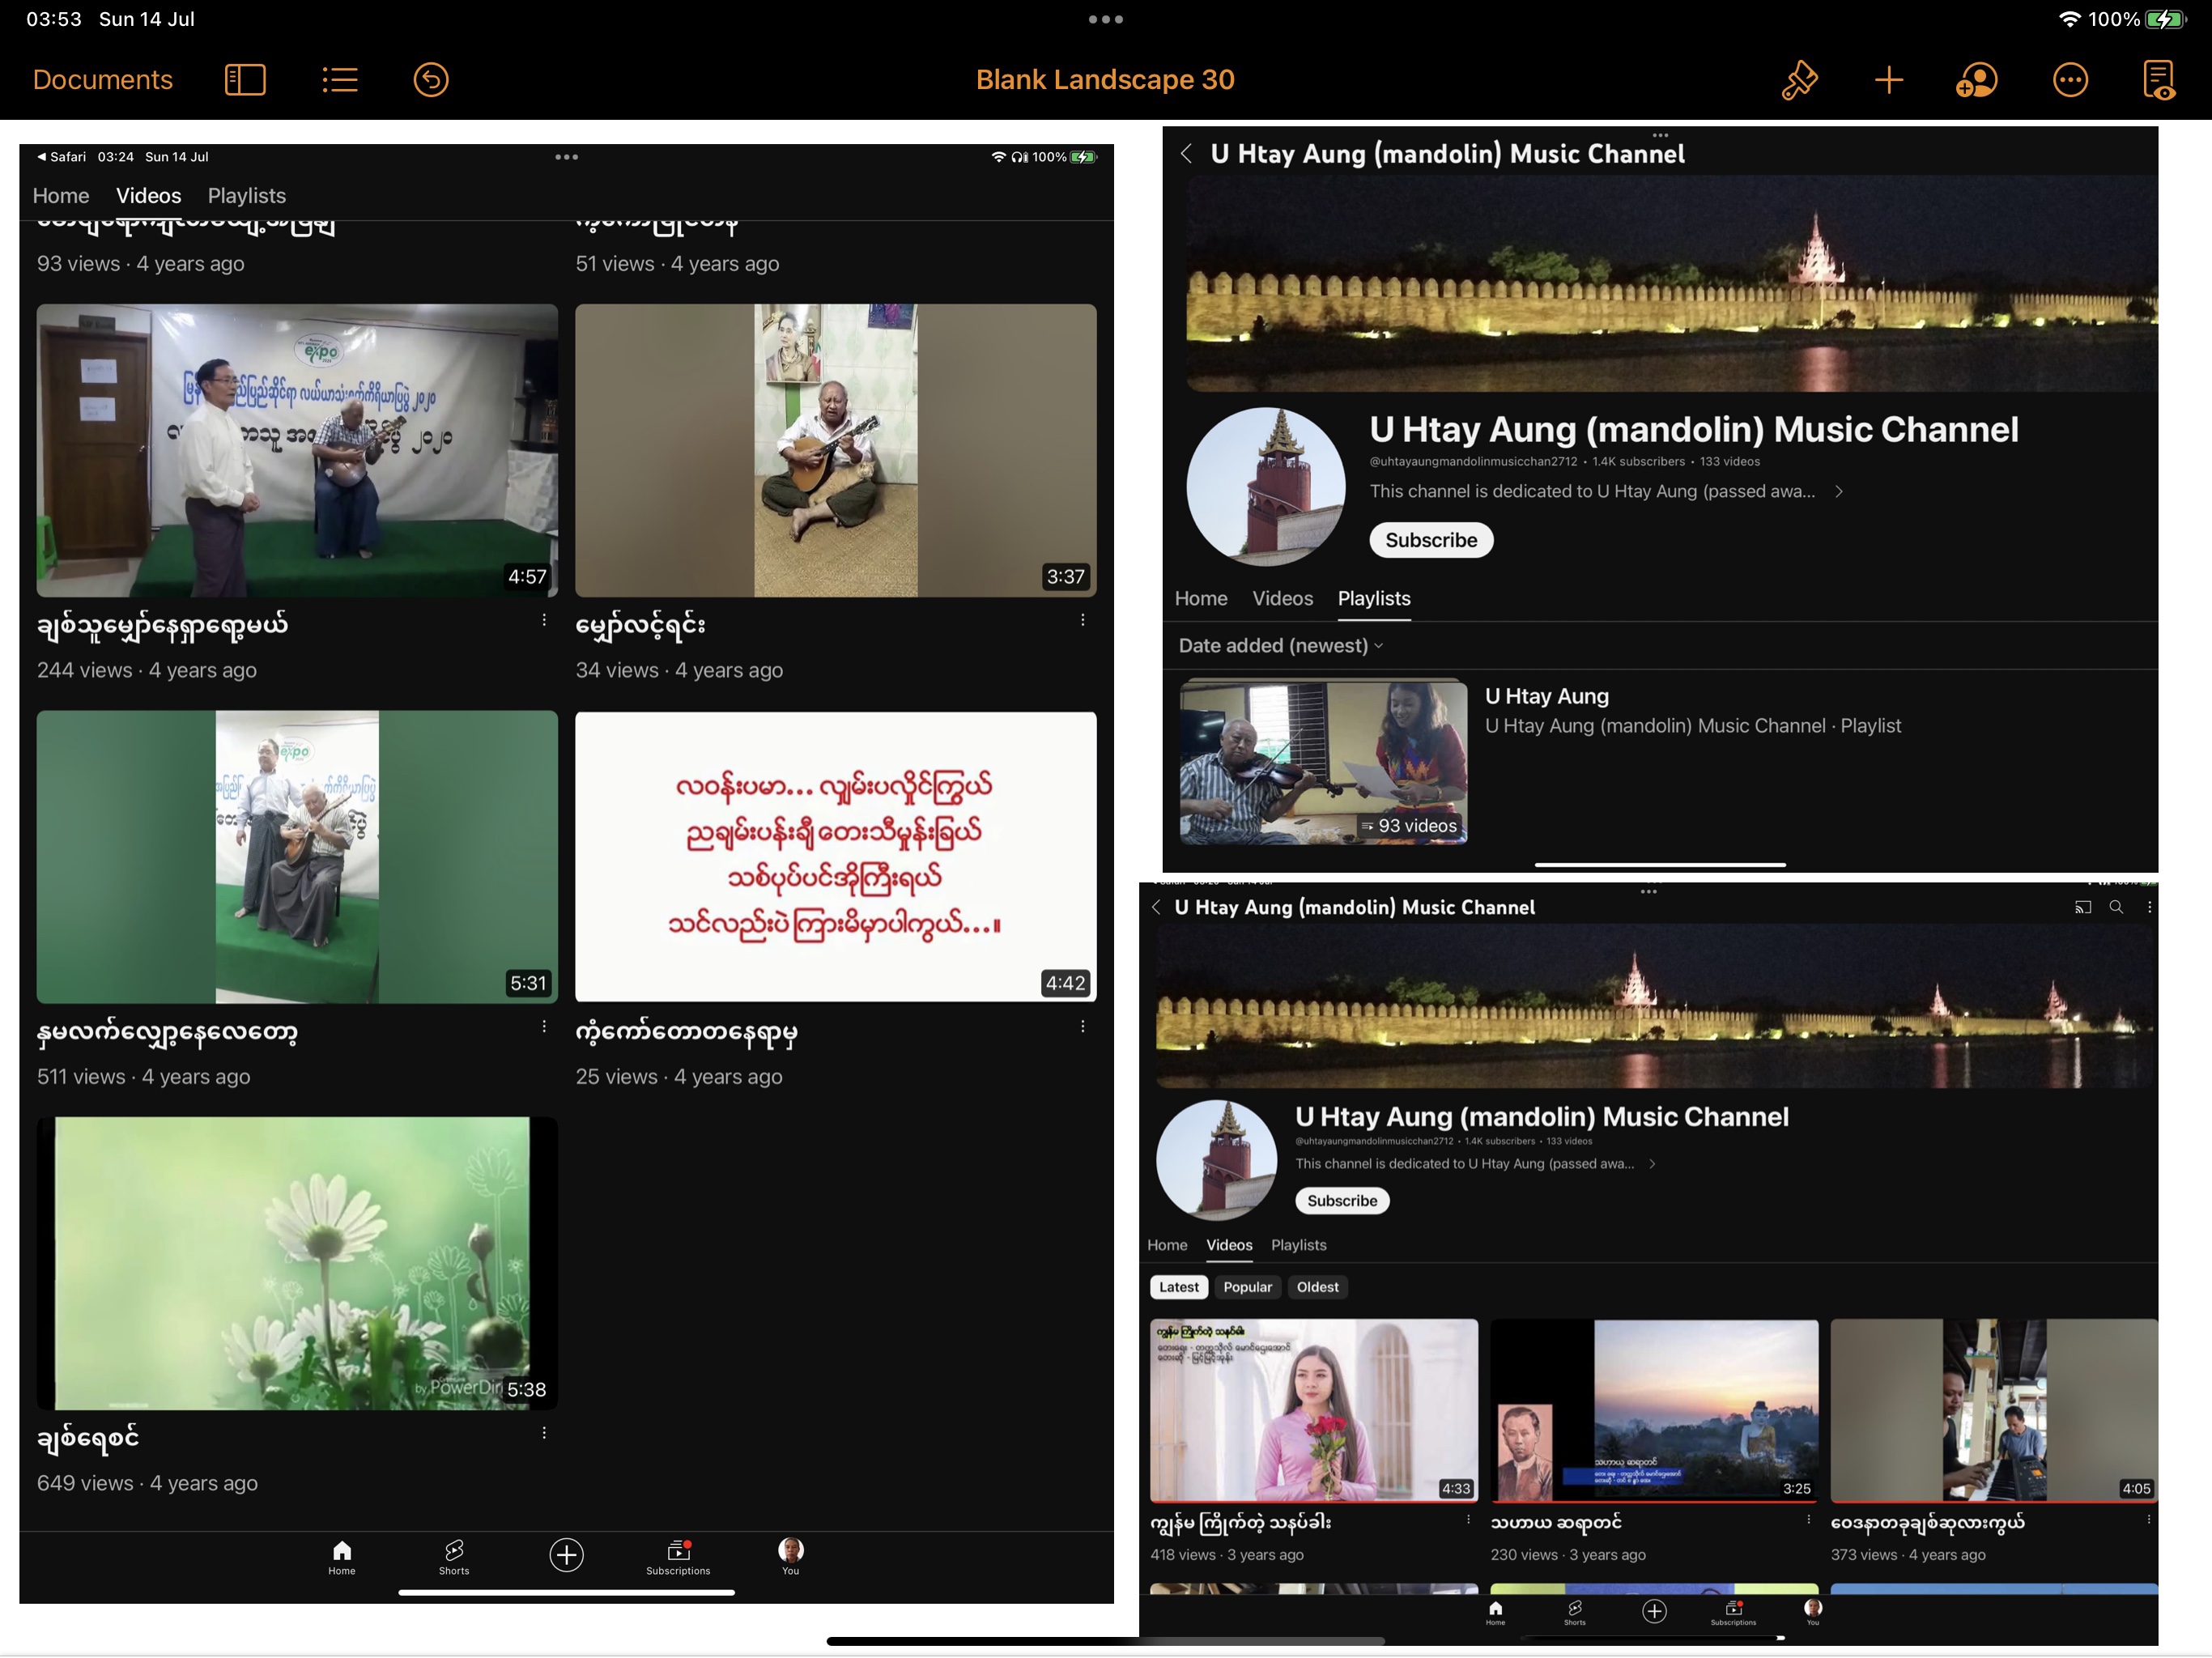Show the table of contents list icon
Viewport: 2212px width, 1658px height.
340,80
